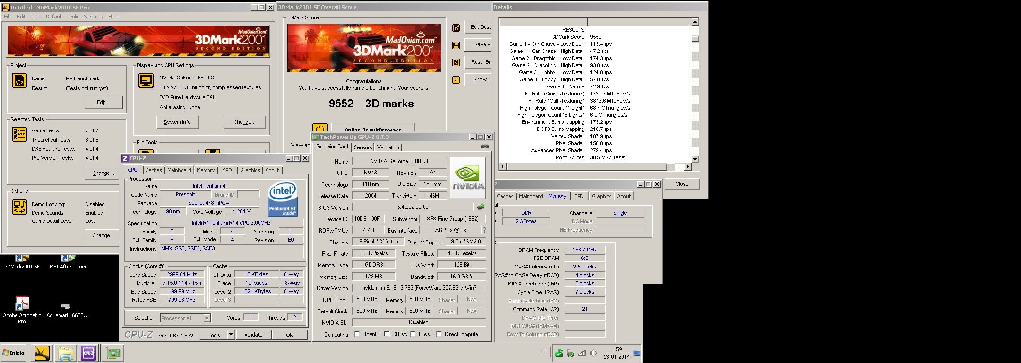This screenshot has width=1021, height=363.
Task: Click the Options panel icon in 3DMark2001
Action: [x=19, y=207]
